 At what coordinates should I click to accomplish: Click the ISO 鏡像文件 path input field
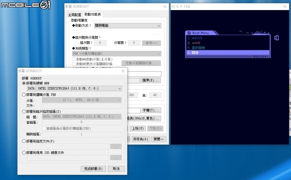68,158
